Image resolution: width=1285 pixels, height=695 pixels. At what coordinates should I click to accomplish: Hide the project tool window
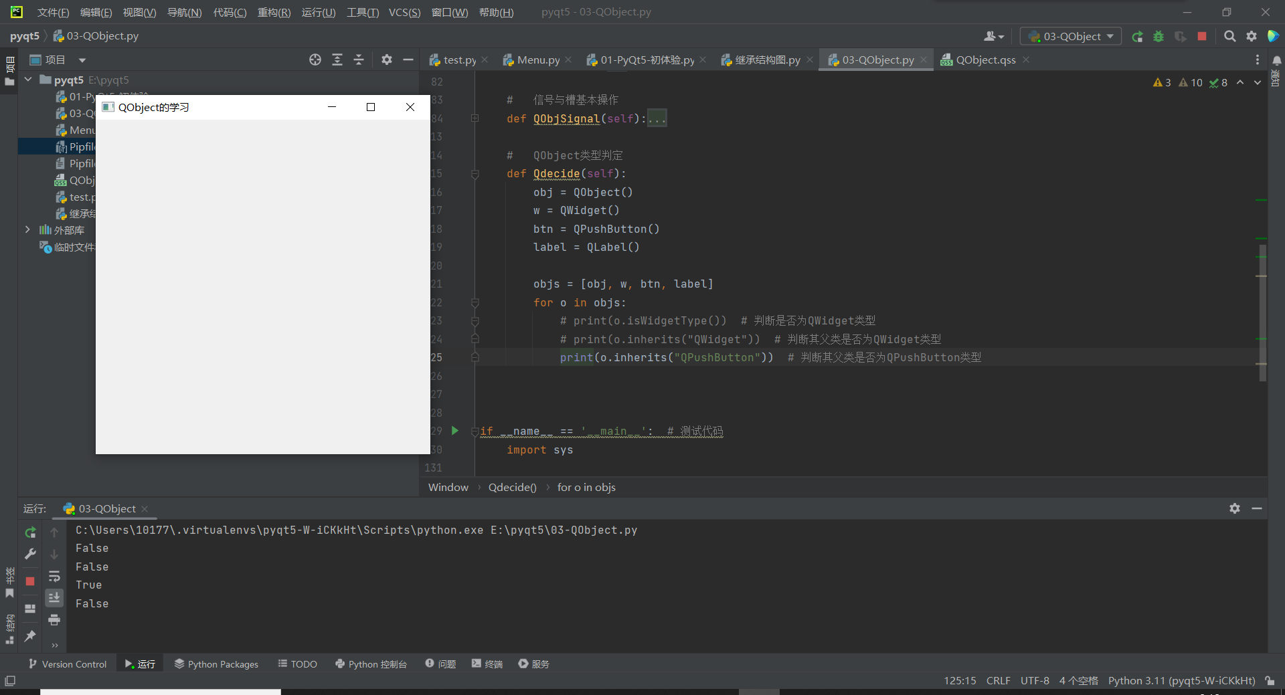pos(408,60)
